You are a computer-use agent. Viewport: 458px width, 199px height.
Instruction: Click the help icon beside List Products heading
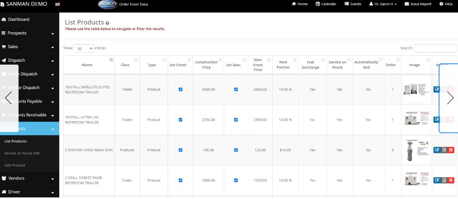(x=107, y=23)
